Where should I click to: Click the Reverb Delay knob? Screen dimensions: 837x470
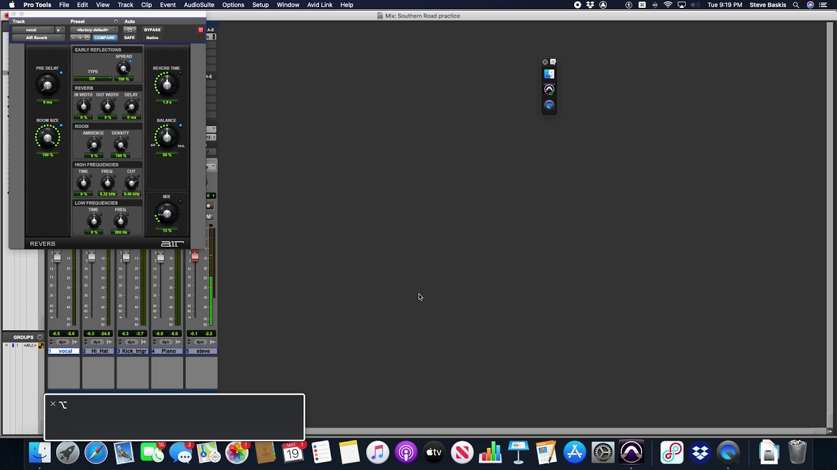click(131, 106)
